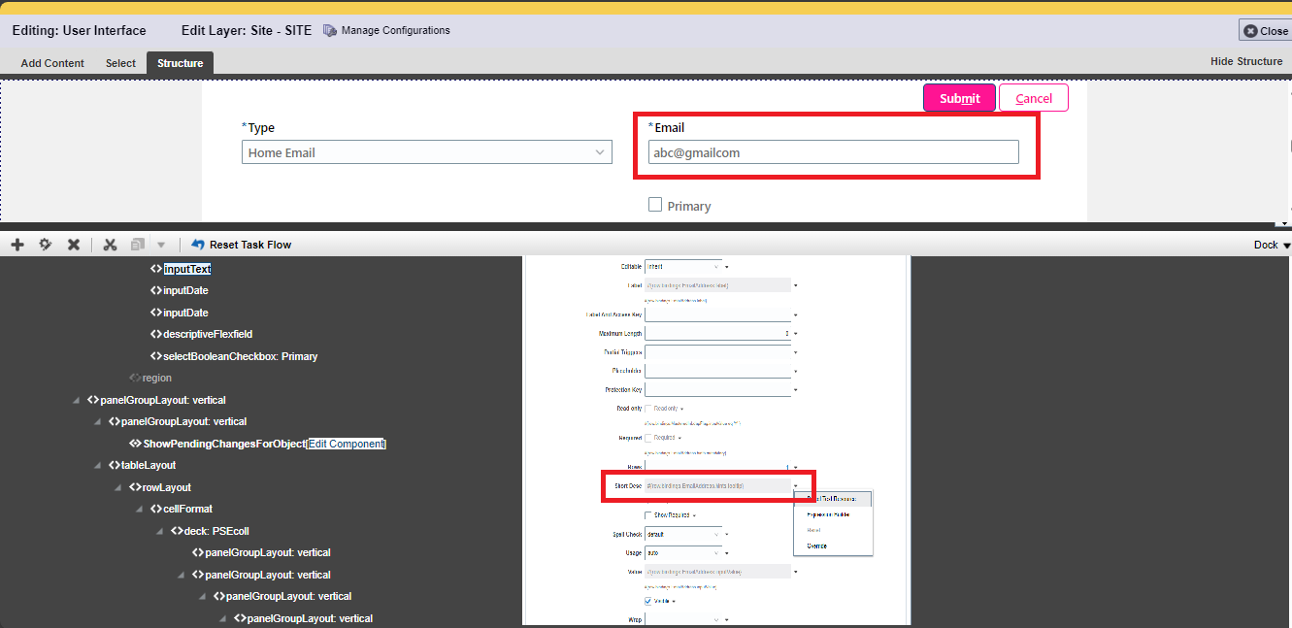Switch to the Add Content tab
This screenshot has height=628, width=1292.
51,62
